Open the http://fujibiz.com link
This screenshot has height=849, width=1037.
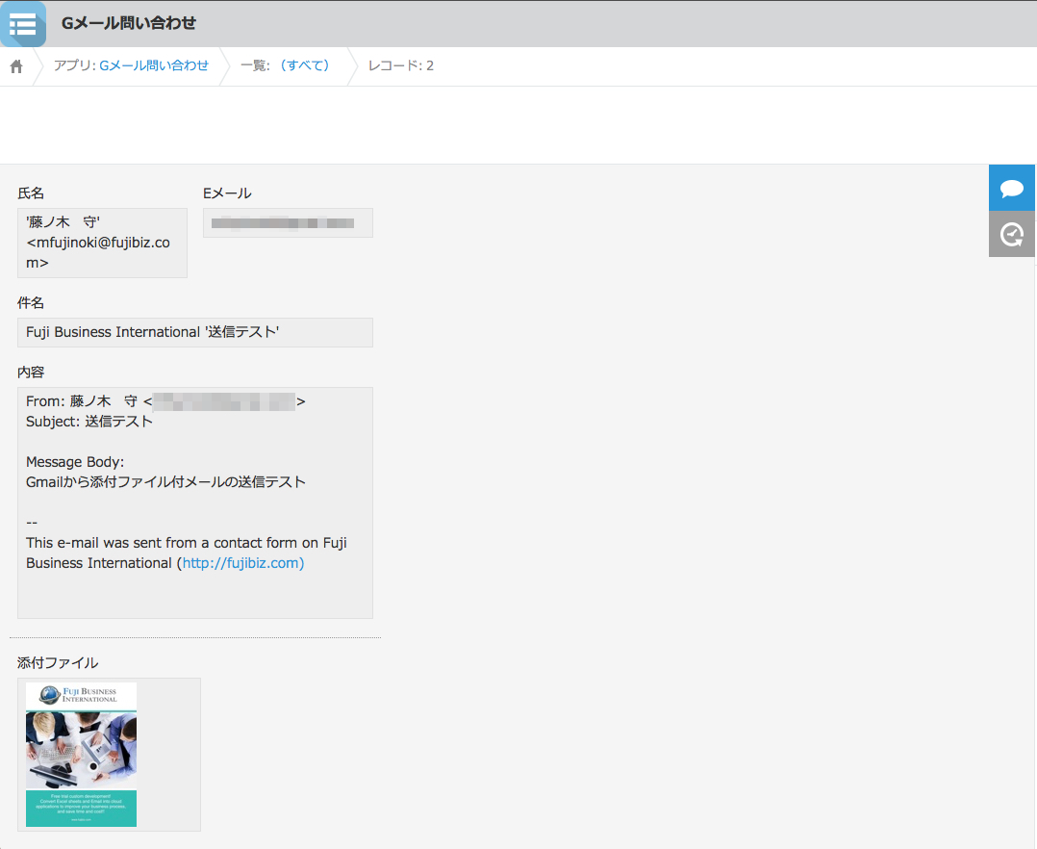point(242,563)
